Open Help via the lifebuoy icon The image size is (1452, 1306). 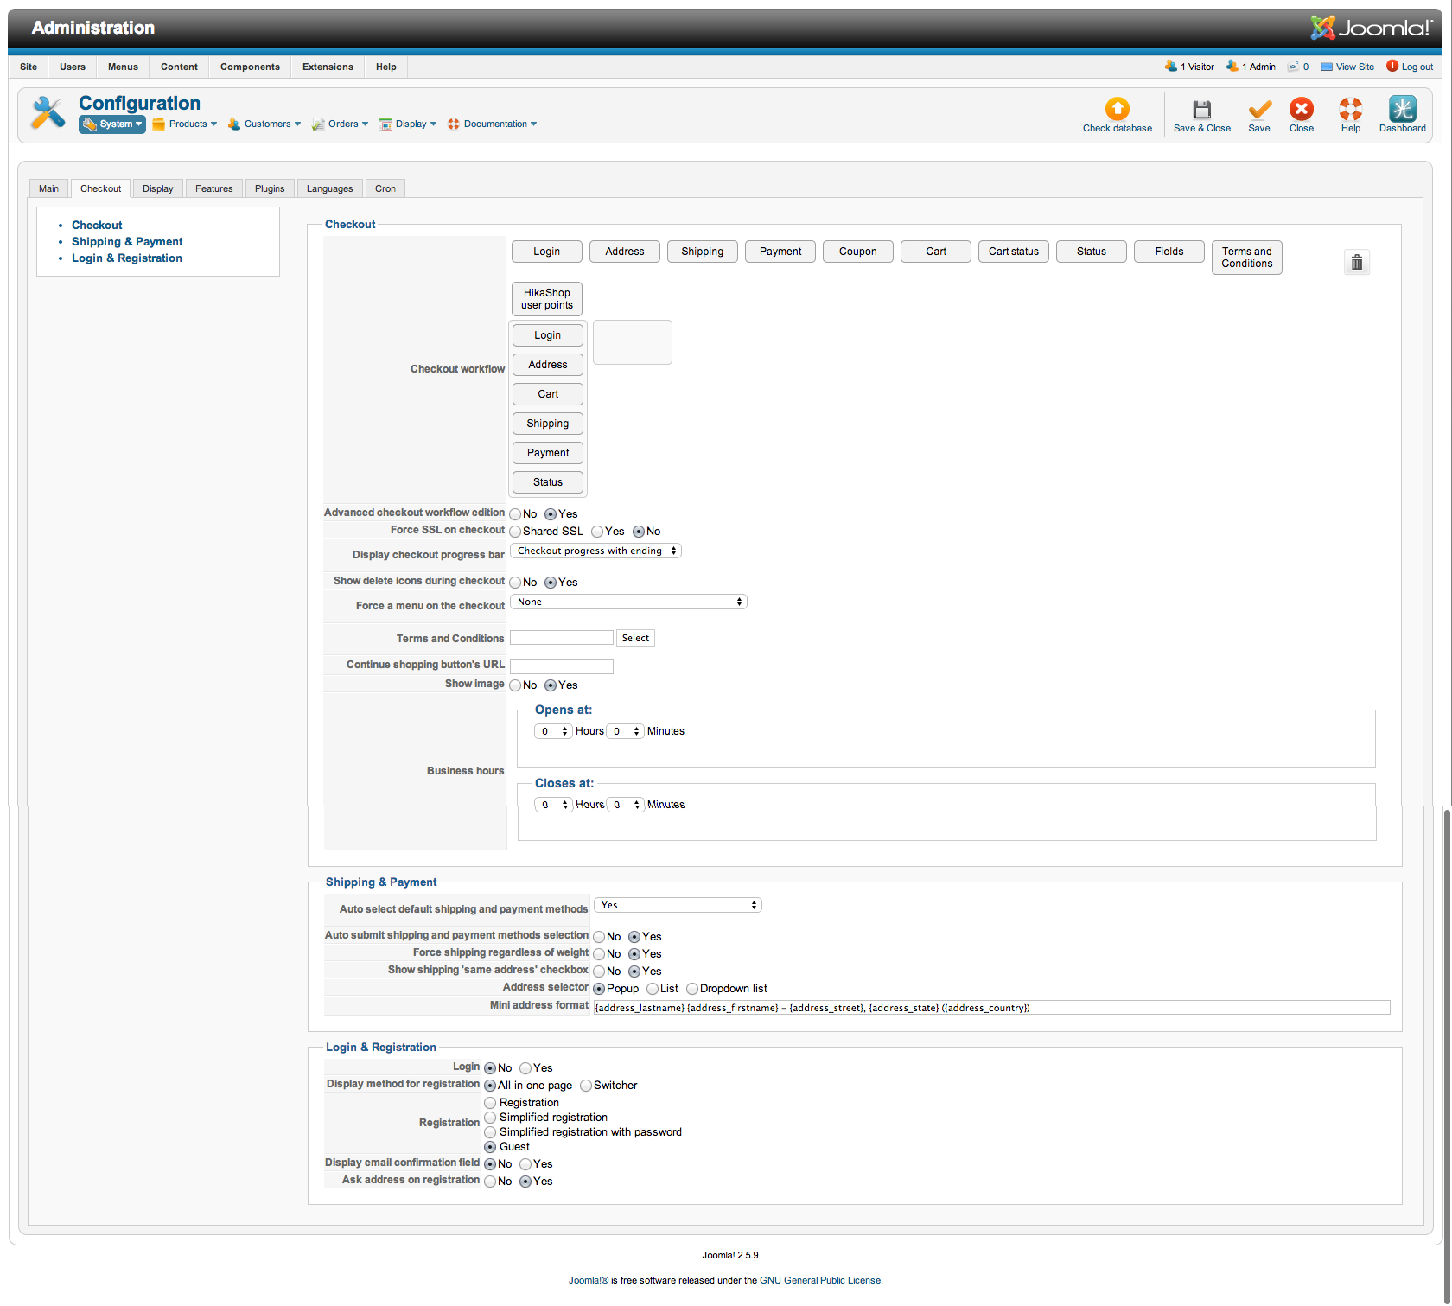(x=1350, y=110)
